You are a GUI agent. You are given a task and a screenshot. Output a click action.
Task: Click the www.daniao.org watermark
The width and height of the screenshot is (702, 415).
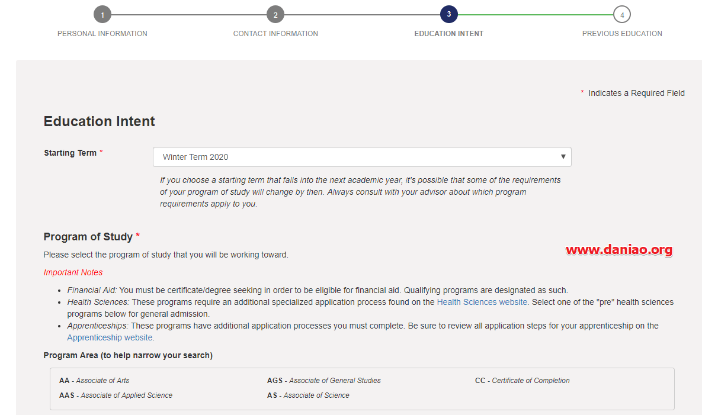point(619,250)
